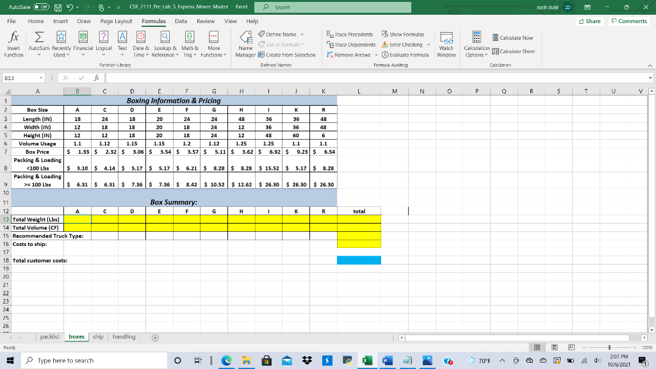The image size is (656, 369).
Task: Open the Insert Function dialog icon
Action: click(x=13, y=44)
